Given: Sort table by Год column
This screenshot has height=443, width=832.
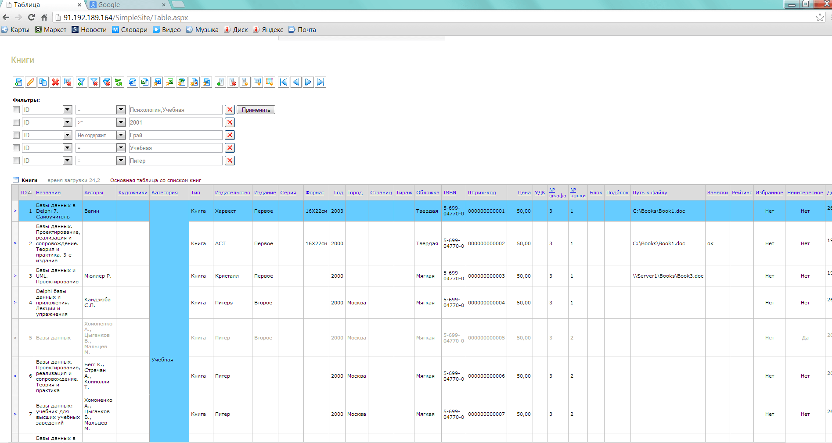Looking at the screenshot, I should (339, 193).
